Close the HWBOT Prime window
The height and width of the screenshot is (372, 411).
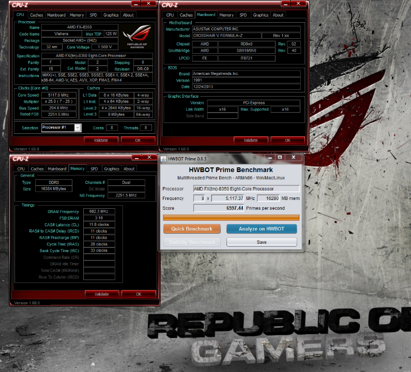click(294, 157)
